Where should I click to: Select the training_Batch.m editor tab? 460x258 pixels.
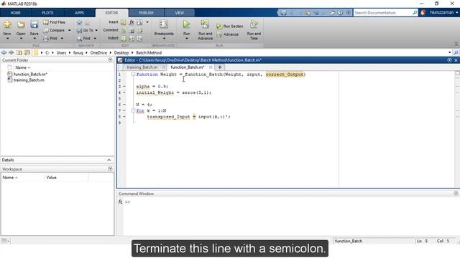(142, 67)
